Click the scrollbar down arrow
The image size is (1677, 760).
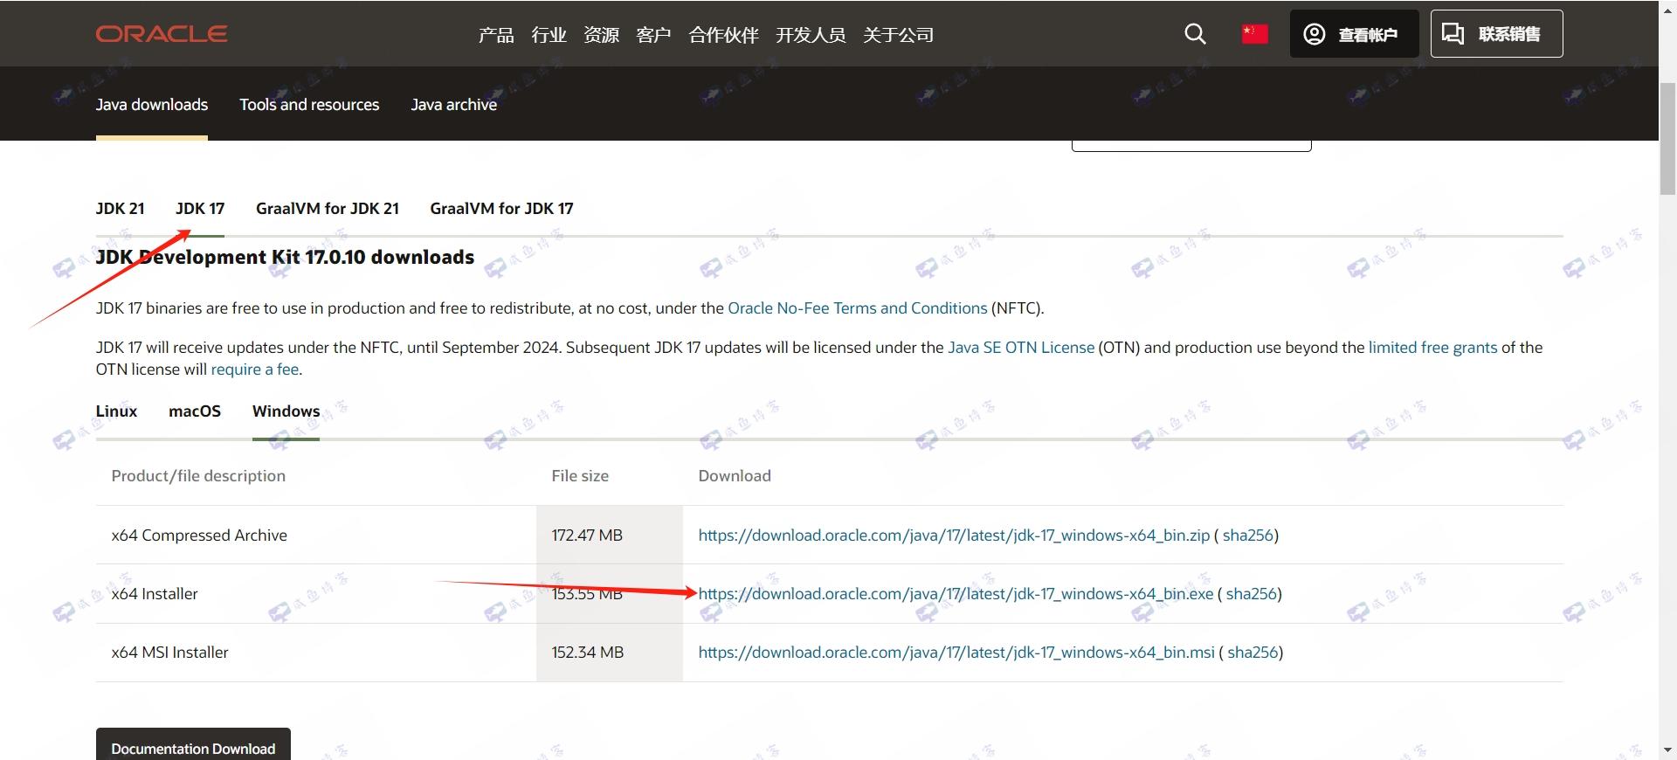tap(1667, 750)
